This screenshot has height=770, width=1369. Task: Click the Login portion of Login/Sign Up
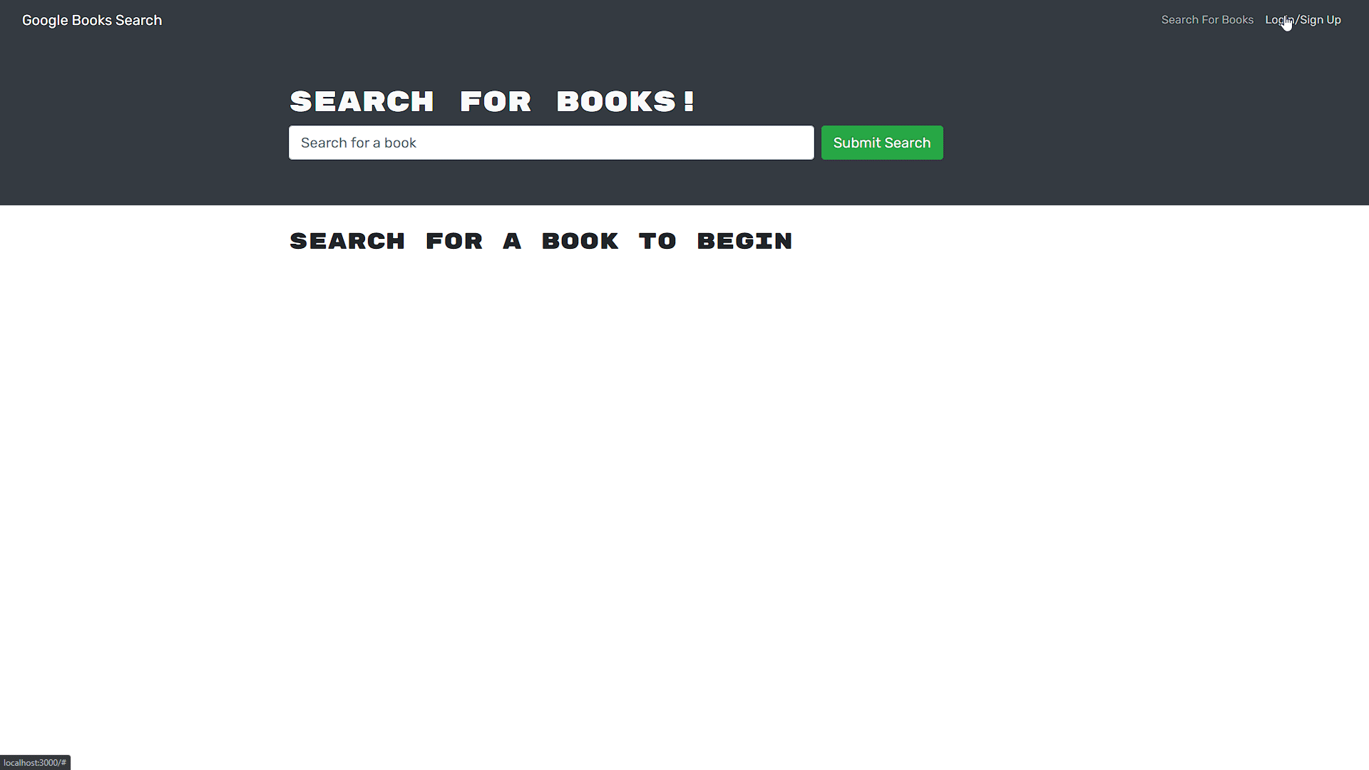(x=1278, y=19)
